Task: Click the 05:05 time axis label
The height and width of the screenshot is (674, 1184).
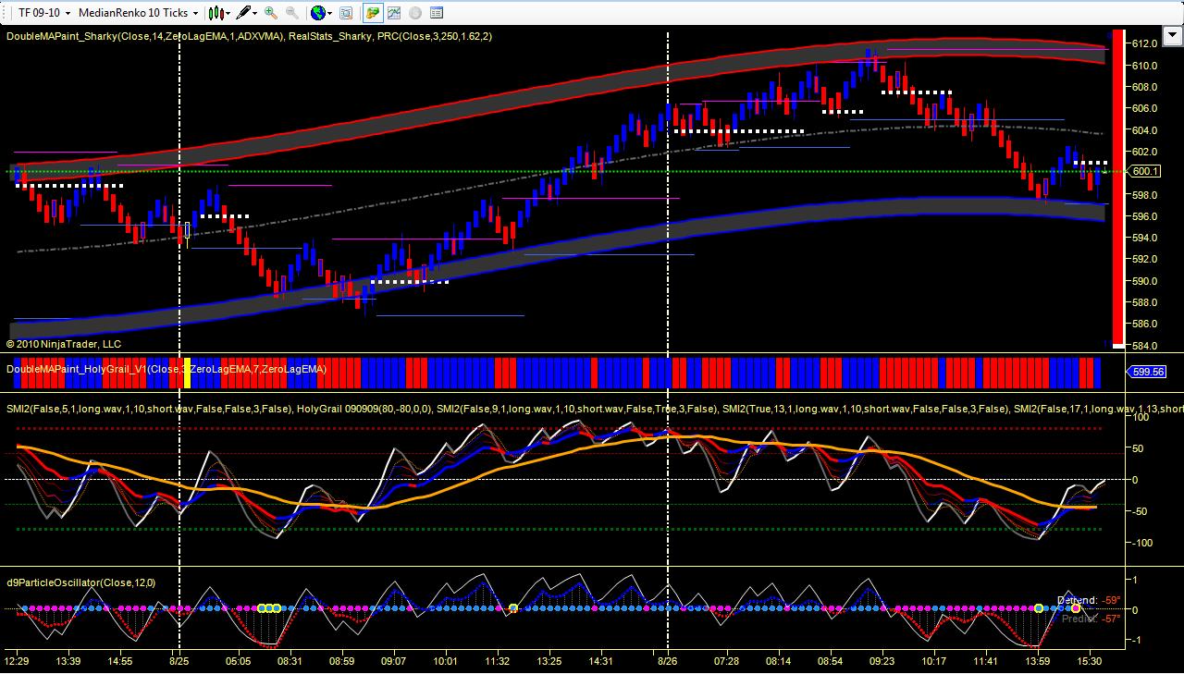Action: pos(238,661)
